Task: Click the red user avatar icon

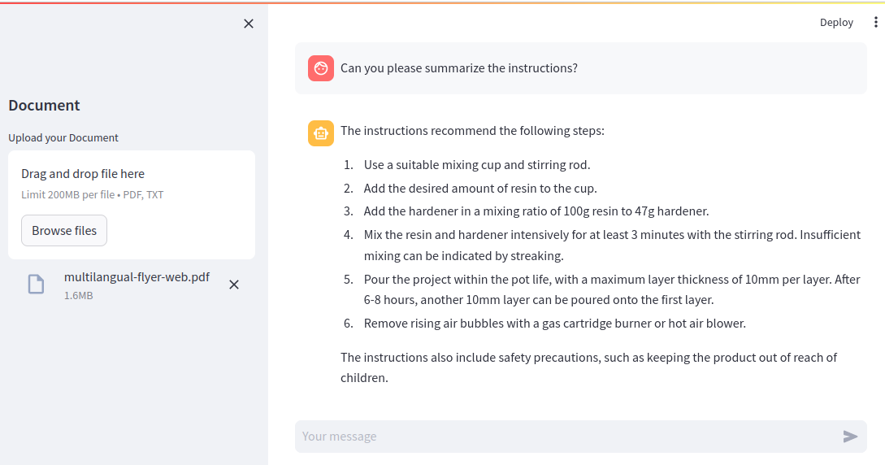Action: [x=320, y=68]
